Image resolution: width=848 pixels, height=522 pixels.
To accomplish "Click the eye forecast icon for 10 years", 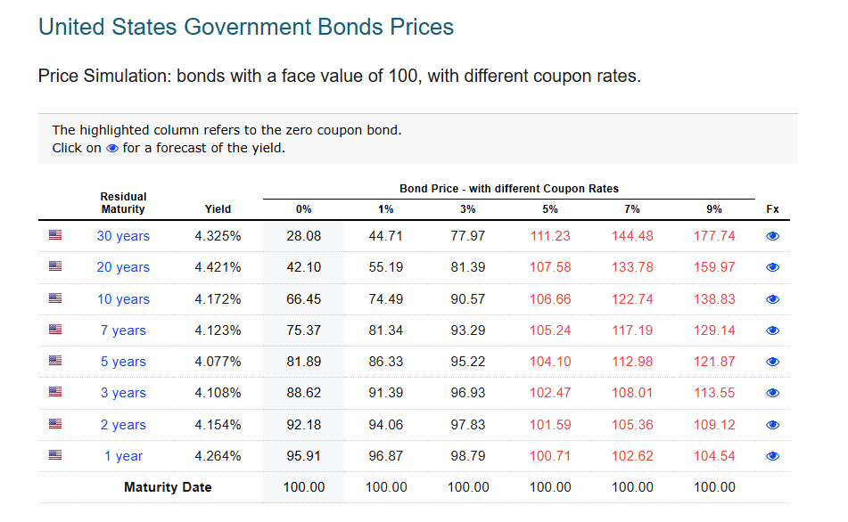I will (772, 298).
